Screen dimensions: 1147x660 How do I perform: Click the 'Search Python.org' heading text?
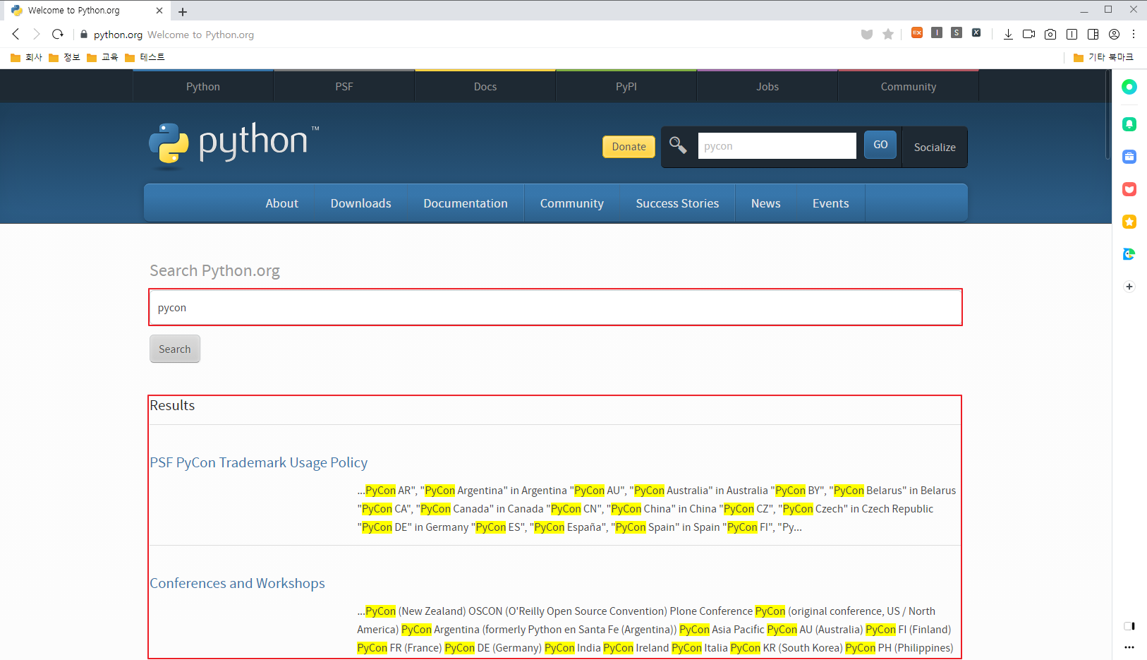(x=214, y=270)
